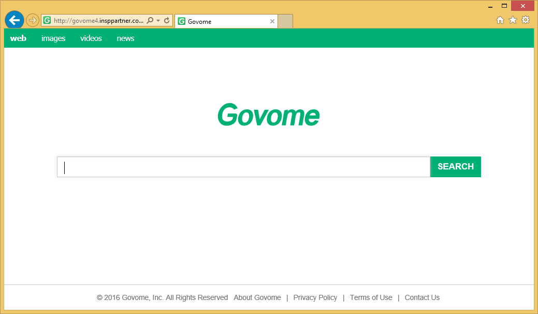The image size is (538, 314).
Task: Switch to the images search category
Action: [x=53, y=38]
